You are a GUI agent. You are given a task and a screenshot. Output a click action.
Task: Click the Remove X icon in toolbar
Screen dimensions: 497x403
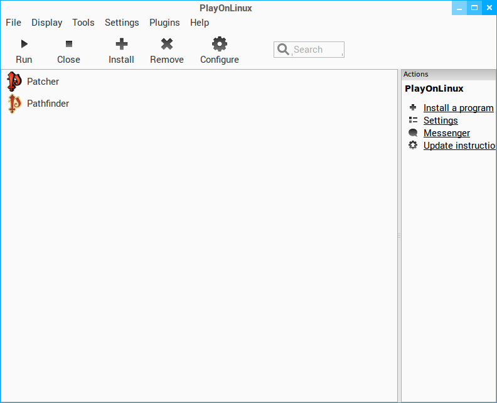pos(167,44)
